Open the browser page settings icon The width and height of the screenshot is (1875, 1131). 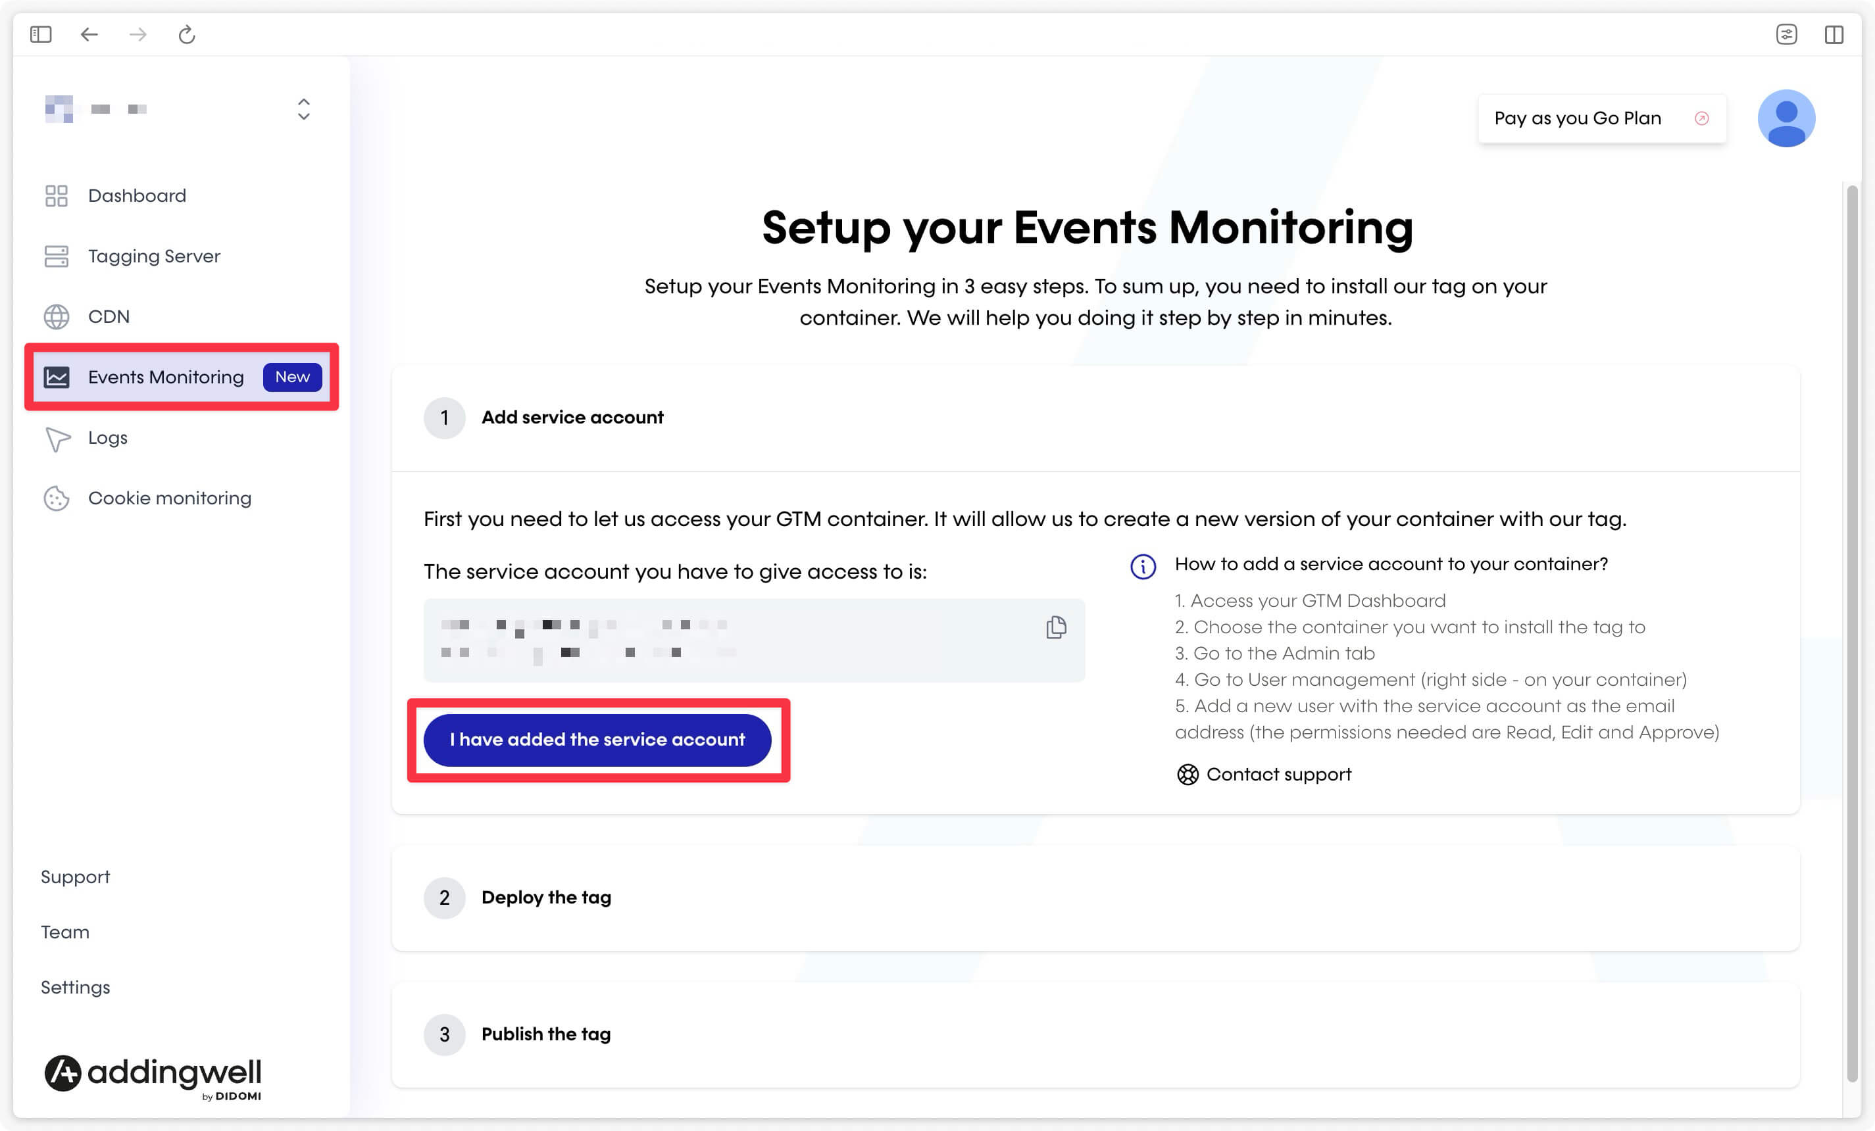(x=1786, y=34)
